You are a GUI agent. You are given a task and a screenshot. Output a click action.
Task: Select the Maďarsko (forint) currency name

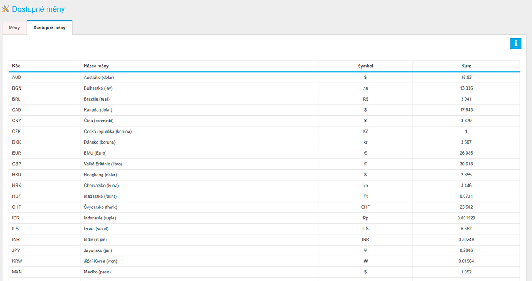(x=101, y=196)
